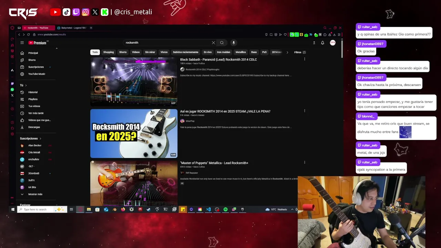
Task: Open Spotify from the taskbar
Action: point(225,209)
